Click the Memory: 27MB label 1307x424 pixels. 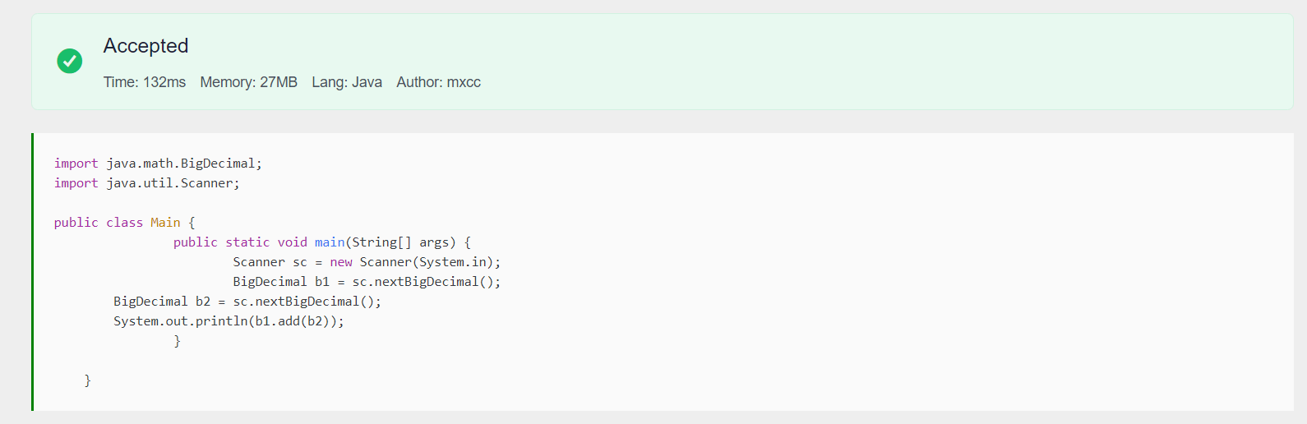pos(248,82)
